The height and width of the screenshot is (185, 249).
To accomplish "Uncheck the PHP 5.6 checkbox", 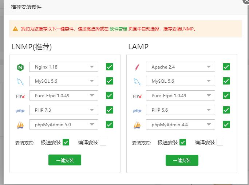I will pyautogui.click(x=226, y=110).
